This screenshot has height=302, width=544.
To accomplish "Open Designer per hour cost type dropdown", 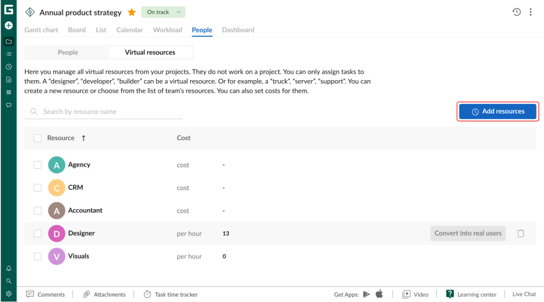I will pyautogui.click(x=189, y=234).
